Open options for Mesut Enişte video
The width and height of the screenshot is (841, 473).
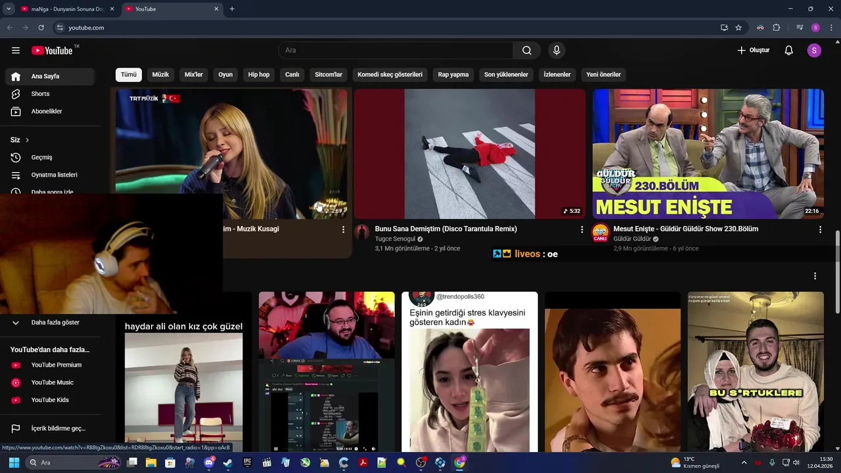820,229
